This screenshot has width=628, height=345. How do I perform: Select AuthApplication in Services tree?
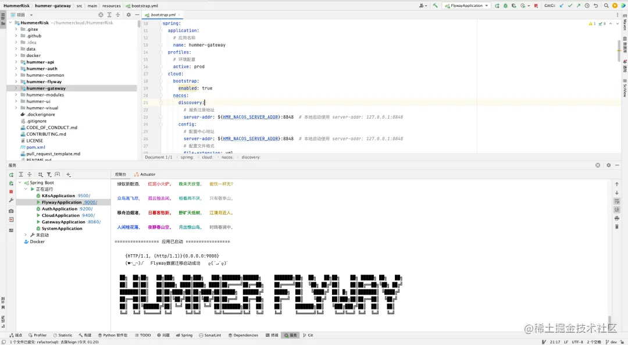click(x=59, y=209)
